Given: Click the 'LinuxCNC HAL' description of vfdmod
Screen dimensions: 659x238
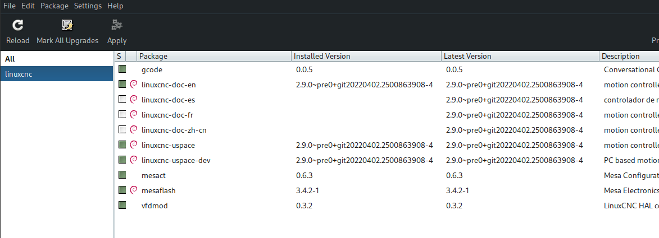Looking at the screenshot, I should click(631, 206).
